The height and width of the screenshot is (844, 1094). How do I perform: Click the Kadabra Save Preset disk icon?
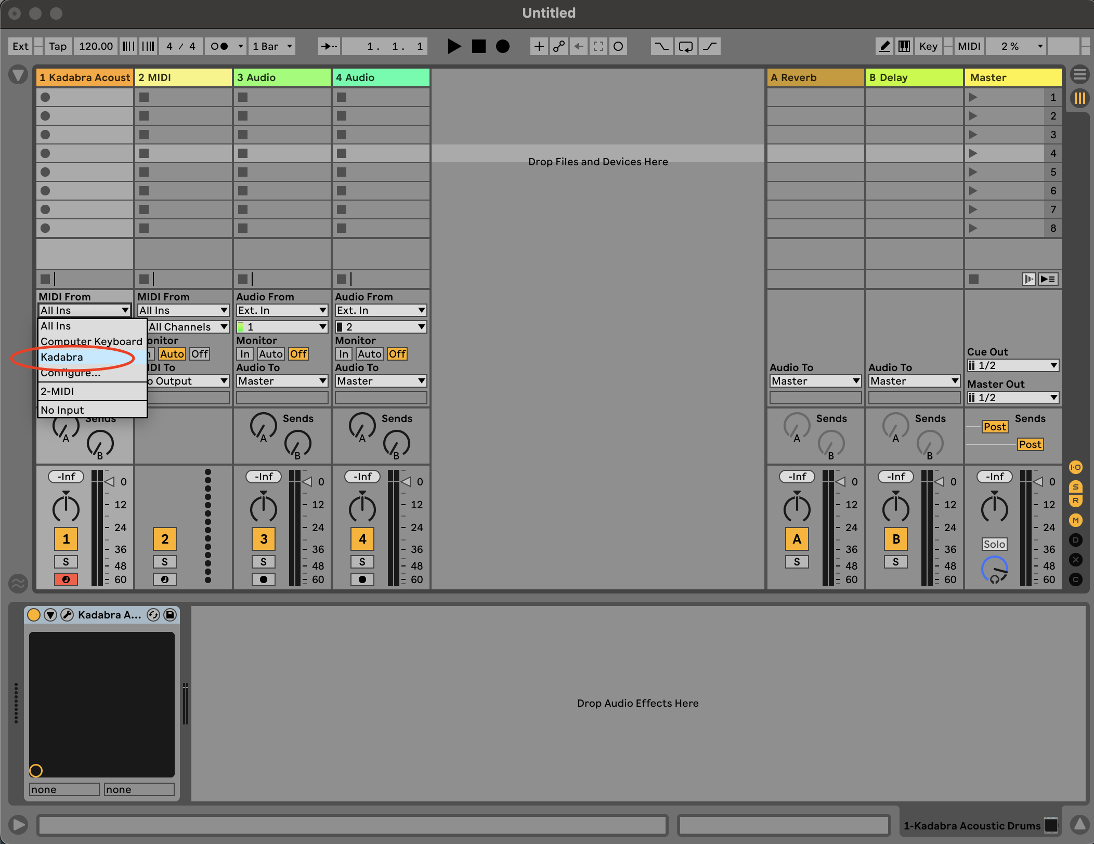[x=170, y=615]
